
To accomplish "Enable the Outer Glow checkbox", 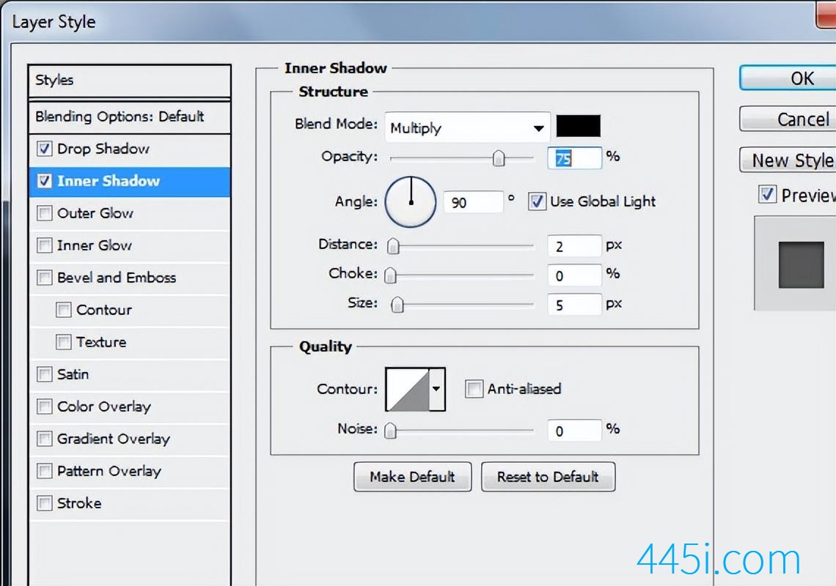I will click(44, 213).
